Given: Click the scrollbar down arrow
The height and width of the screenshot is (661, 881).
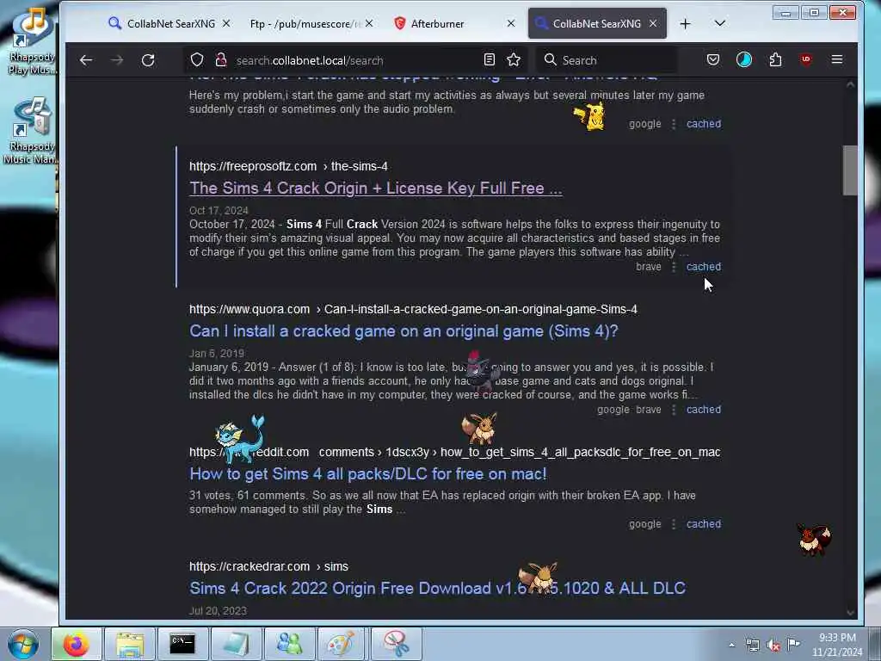Looking at the screenshot, I should coord(850,613).
